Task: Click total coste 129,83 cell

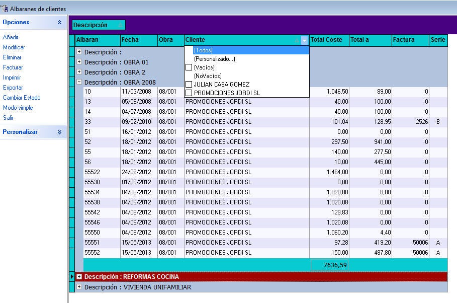Action: coord(329,212)
